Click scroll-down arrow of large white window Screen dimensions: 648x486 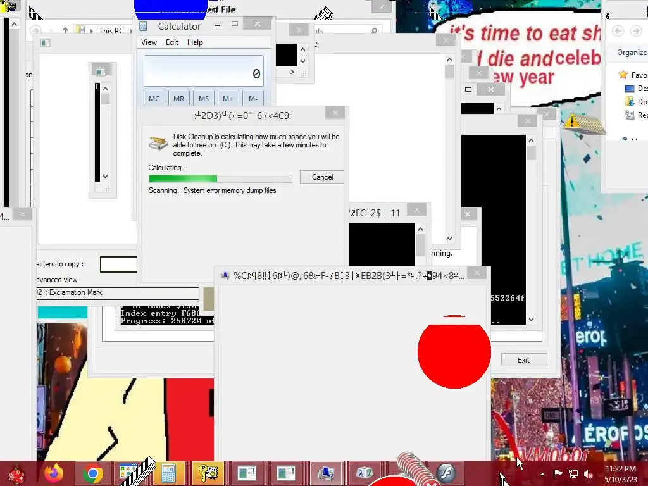pos(450,239)
